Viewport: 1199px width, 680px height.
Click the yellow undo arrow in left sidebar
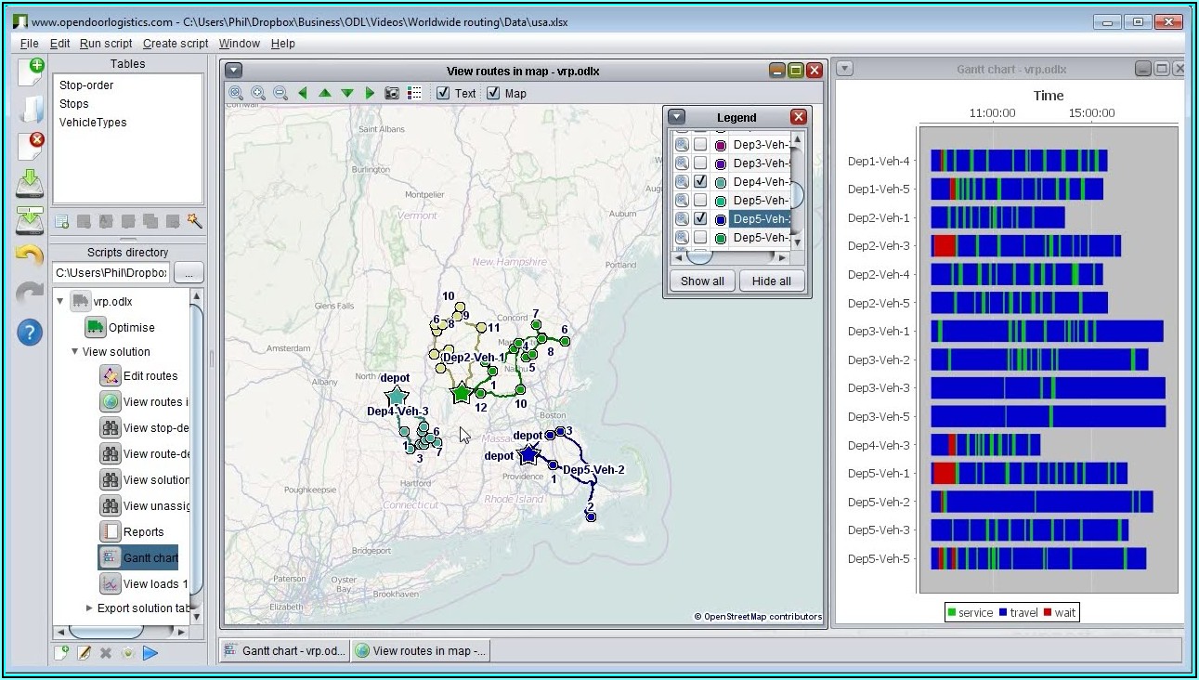(x=31, y=255)
